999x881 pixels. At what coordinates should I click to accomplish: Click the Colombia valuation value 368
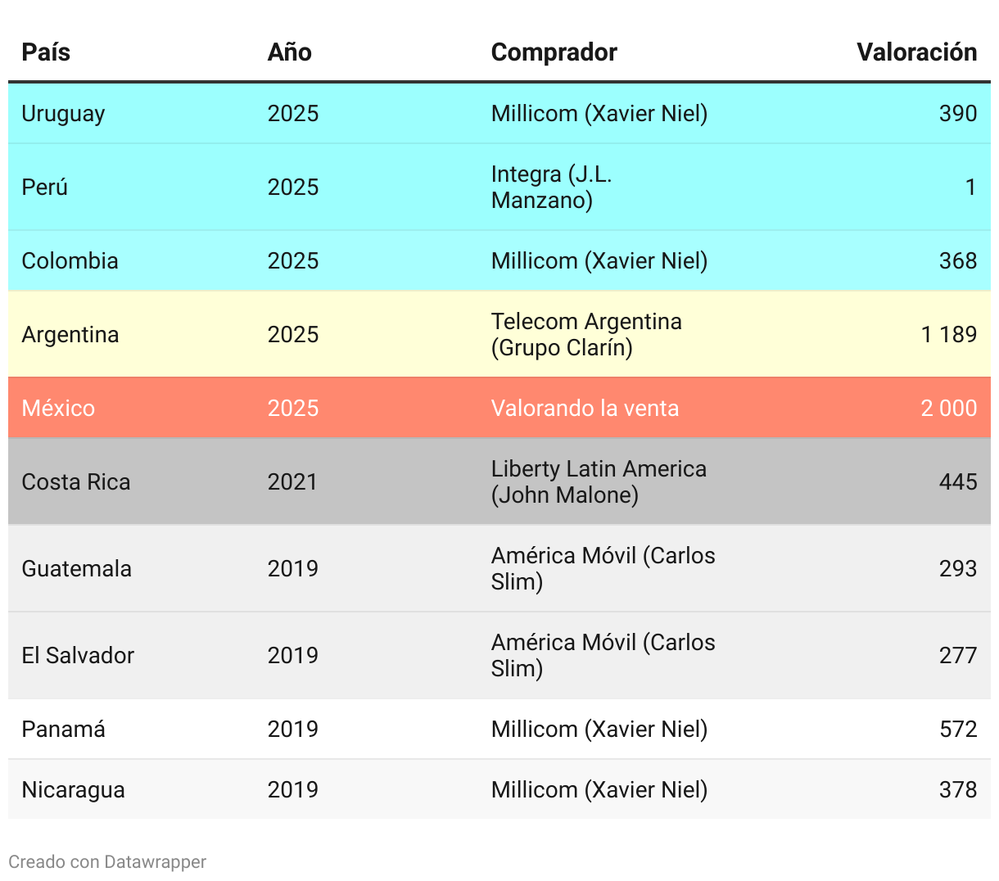(x=958, y=261)
